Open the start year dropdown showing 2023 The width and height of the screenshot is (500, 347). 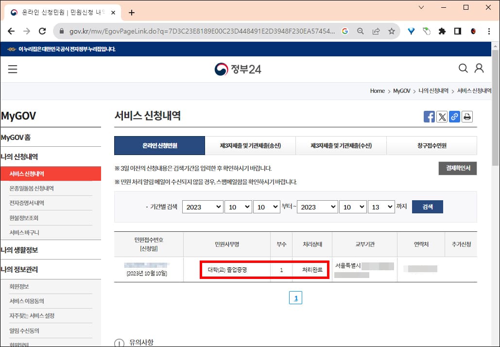[203, 207]
